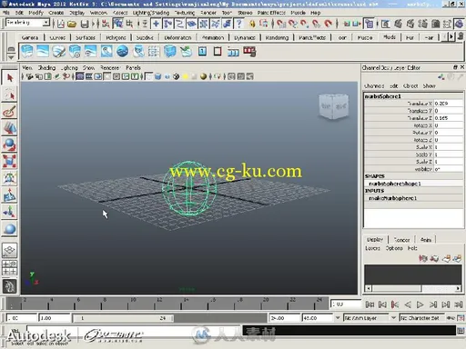This screenshot has height=349, width=466.
Task: Go to start of playback range
Action: click(370, 304)
